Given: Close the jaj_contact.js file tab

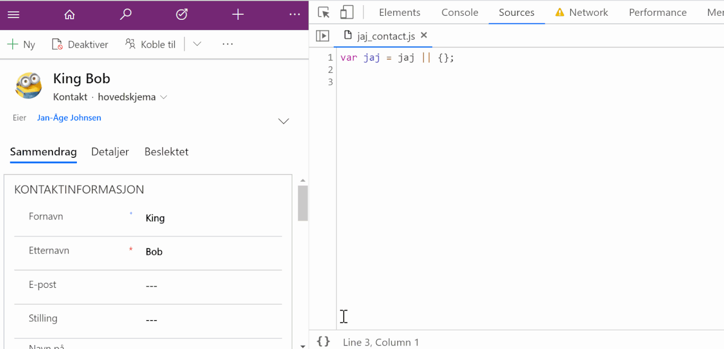Looking at the screenshot, I should (x=424, y=35).
